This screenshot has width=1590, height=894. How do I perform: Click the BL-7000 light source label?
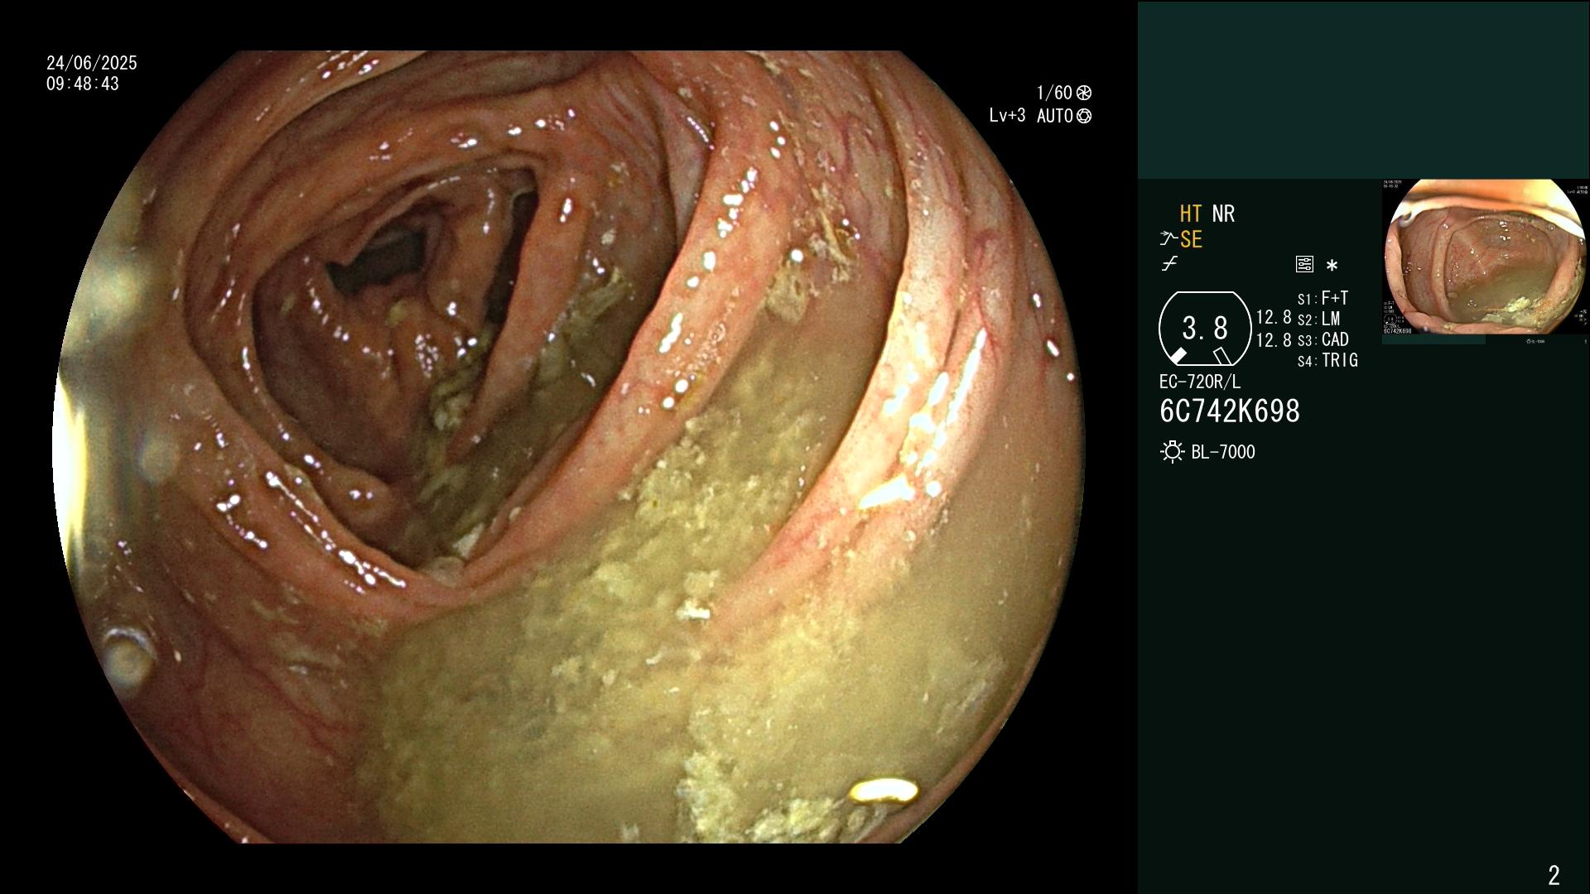tap(1223, 452)
